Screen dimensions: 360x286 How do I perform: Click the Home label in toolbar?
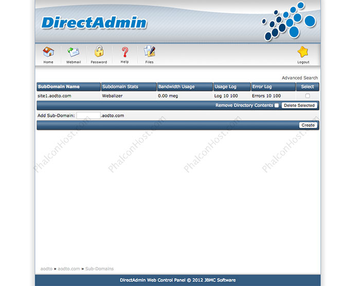48,62
